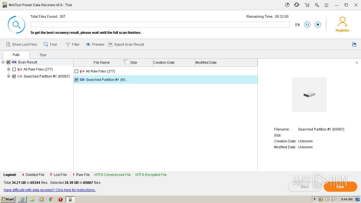Sort by Creation Date column header

point(173,63)
